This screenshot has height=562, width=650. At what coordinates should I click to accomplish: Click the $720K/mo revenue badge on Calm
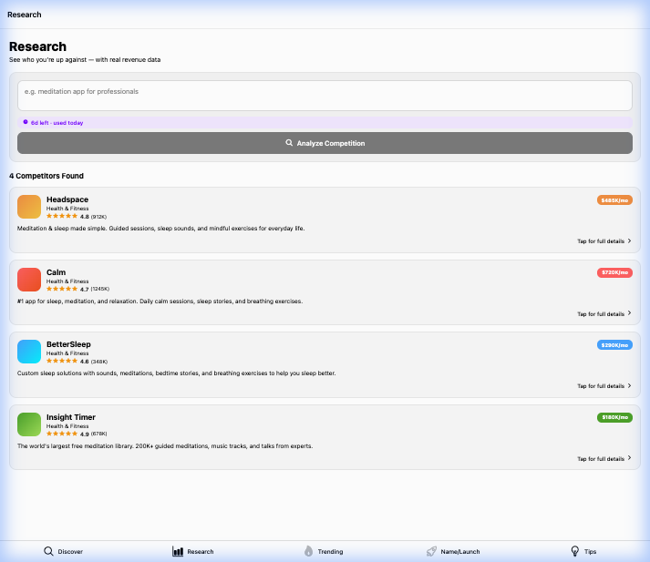pyautogui.click(x=614, y=272)
